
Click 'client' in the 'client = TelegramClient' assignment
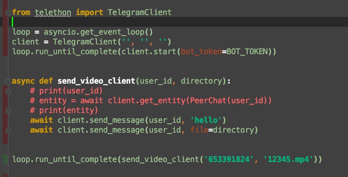tap(25, 42)
